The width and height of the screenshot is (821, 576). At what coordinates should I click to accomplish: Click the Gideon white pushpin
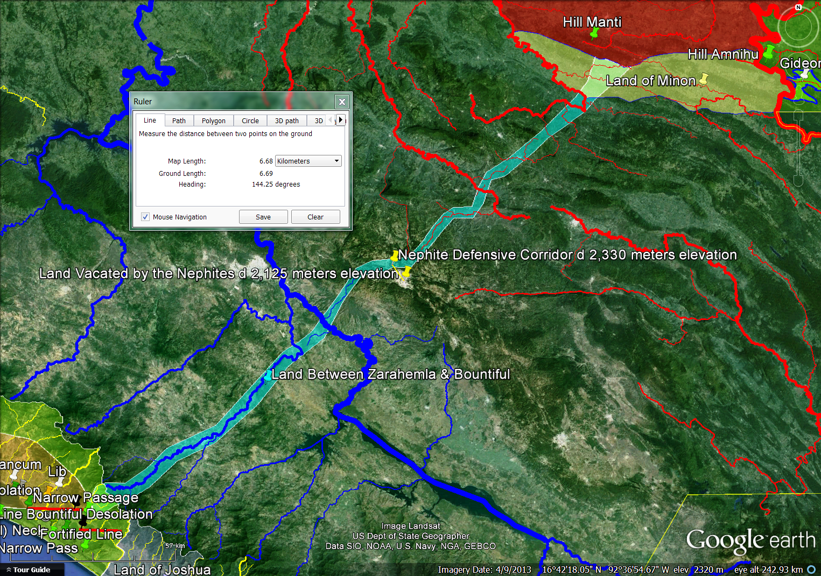[805, 74]
